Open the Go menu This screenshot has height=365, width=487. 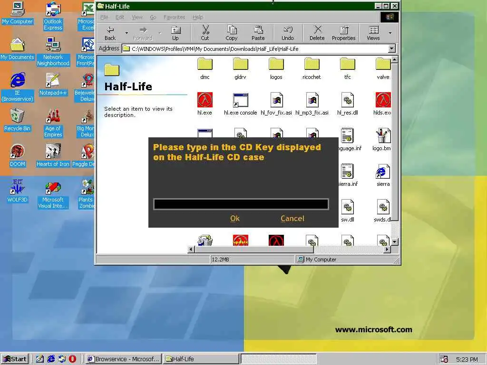coord(153,17)
